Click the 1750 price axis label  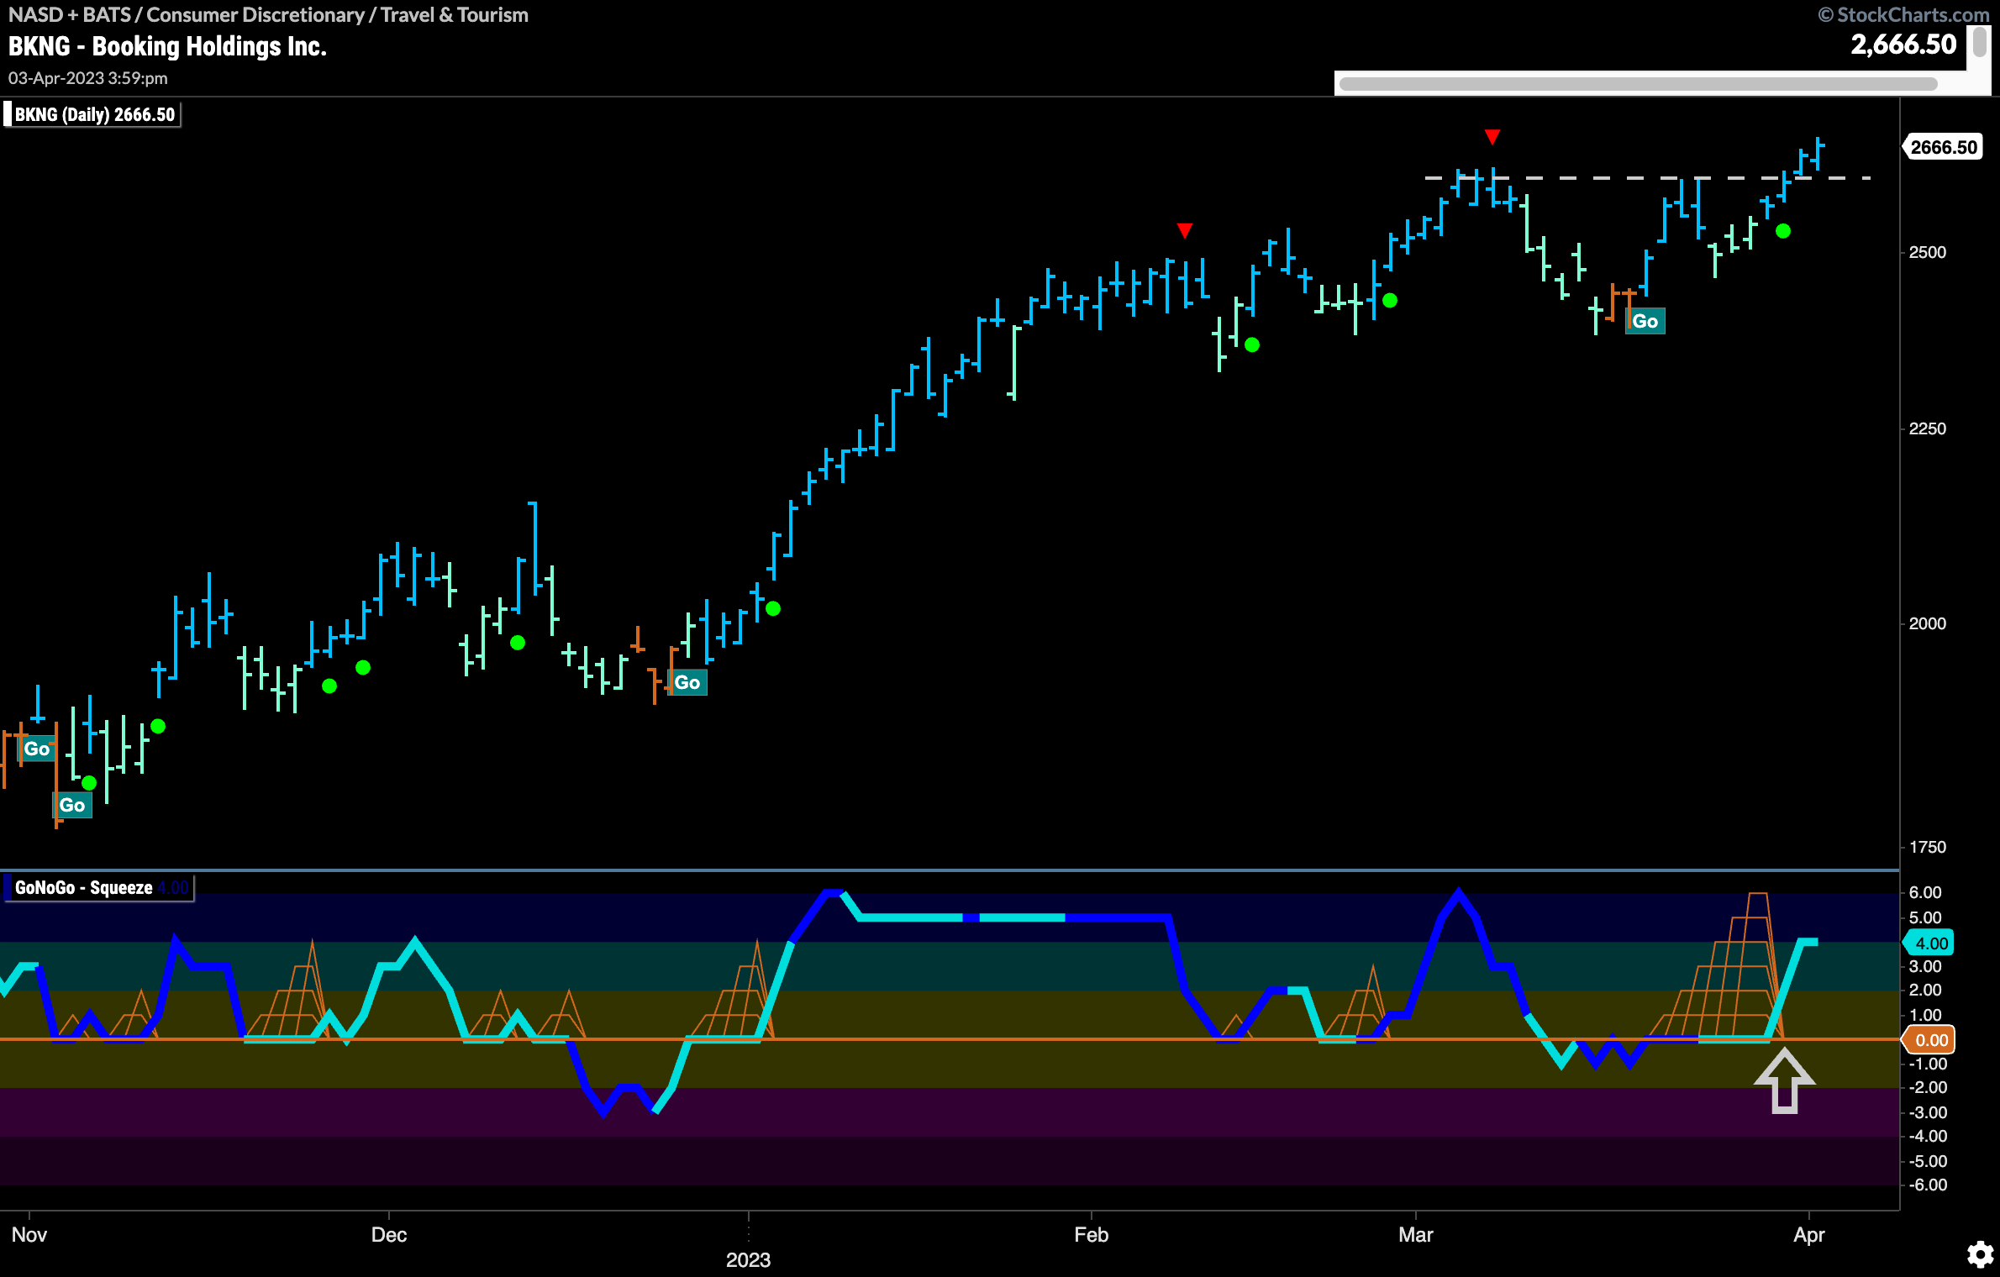[x=1928, y=847]
